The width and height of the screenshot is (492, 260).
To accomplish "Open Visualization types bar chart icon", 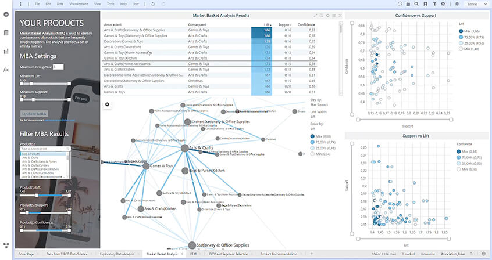I will point(6,51).
